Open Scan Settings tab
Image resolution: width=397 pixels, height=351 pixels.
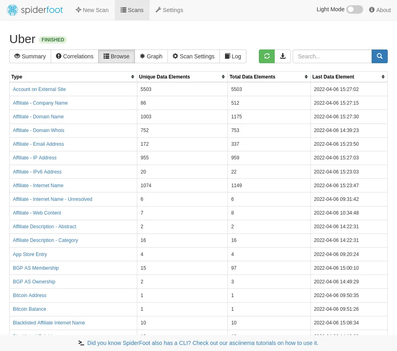click(x=193, y=56)
